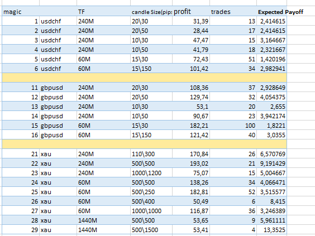Select candle size 500\250 cell
Image resolution: width=315 pixels, height=236 pixels.
[151, 192]
